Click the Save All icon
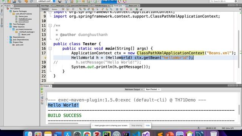This screenshot has height=136, width=242. tap(20, 2)
